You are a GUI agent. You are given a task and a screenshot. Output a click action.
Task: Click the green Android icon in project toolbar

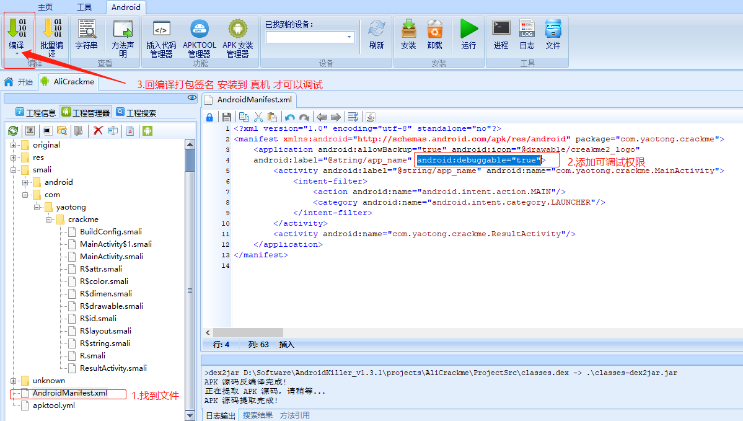(148, 131)
